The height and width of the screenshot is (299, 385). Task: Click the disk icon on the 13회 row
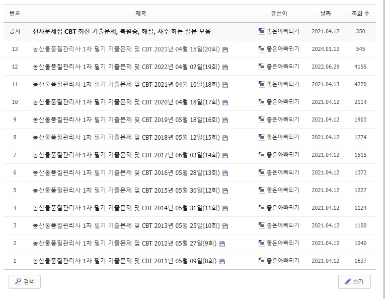tap(225, 173)
